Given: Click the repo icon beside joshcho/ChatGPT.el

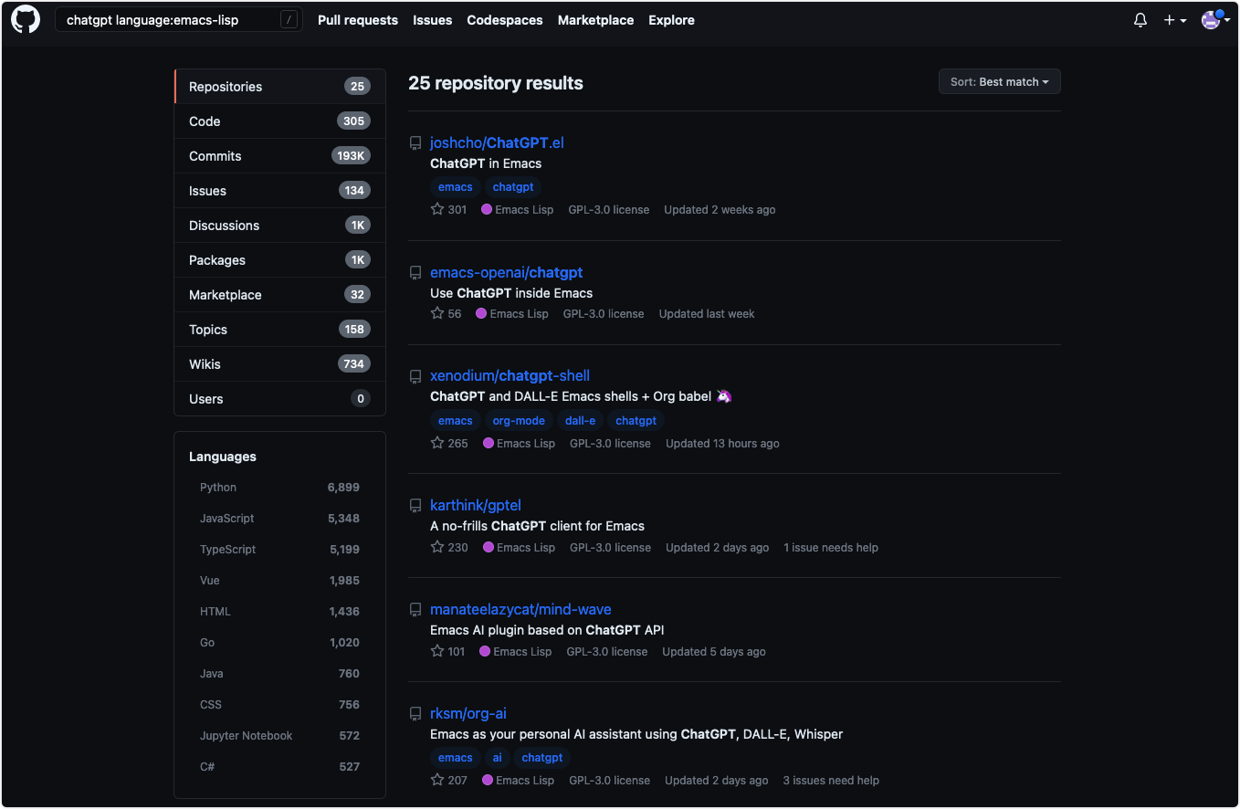Looking at the screenshot, I should (x=415, y=143).
